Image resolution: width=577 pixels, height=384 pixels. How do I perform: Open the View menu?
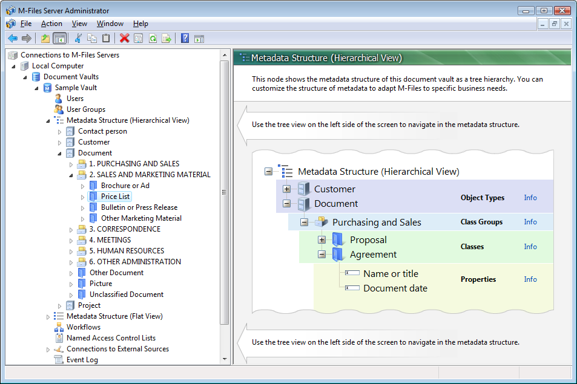pos(79,24)
